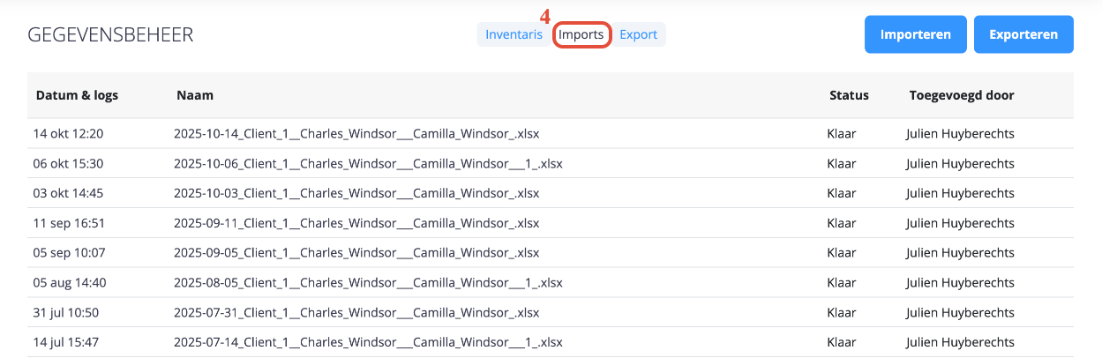
Task: Select the Imports tab
Action: coord(581,34)
